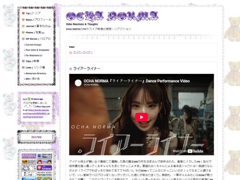Click the Made with MacOS badge
Screen dimensions: 240x180
pos(44,156)
